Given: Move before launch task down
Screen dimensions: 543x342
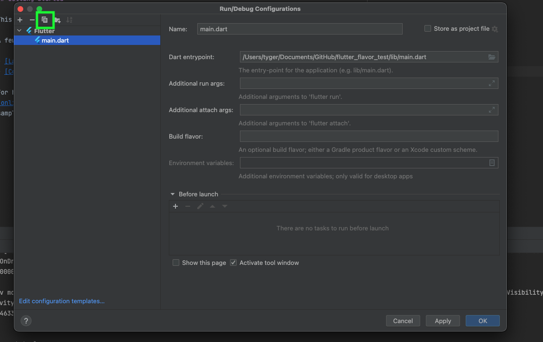Looking at the screenshot, I should (x=225, y=206).
